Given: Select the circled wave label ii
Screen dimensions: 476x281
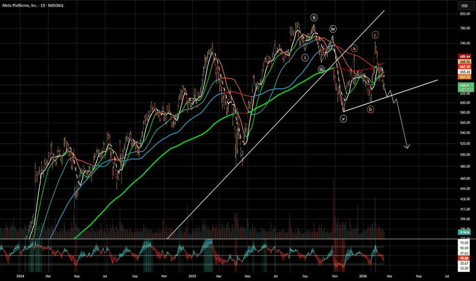Looking at the screenshot, I should point(314,17).
